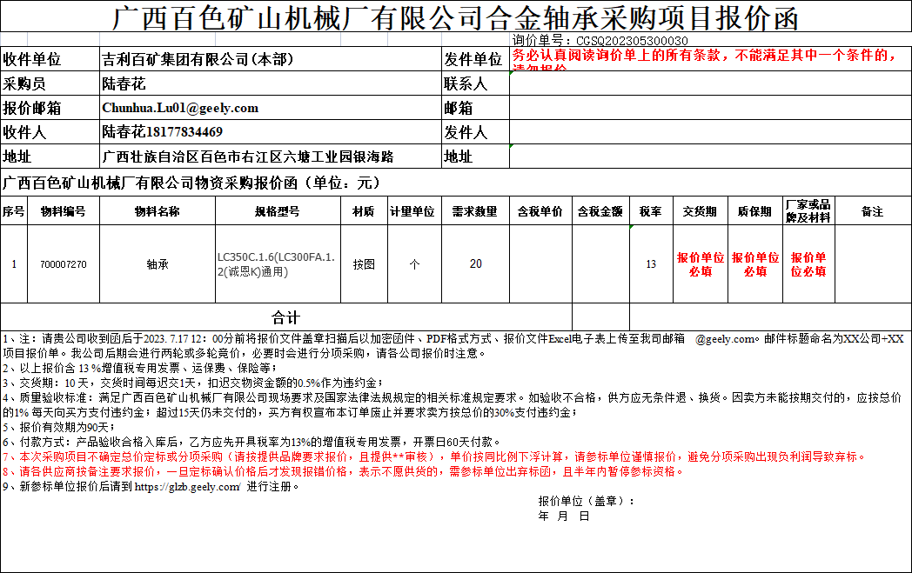Screen dimensions: 912x573
Task: Select the title 广西百色矿山机械厂有限公司合金轴承采购项目报价函
Action: [455, 17]
